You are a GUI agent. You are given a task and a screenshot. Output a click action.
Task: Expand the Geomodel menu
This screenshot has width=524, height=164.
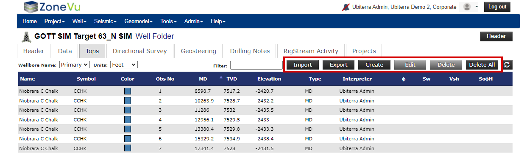point(139,21)
